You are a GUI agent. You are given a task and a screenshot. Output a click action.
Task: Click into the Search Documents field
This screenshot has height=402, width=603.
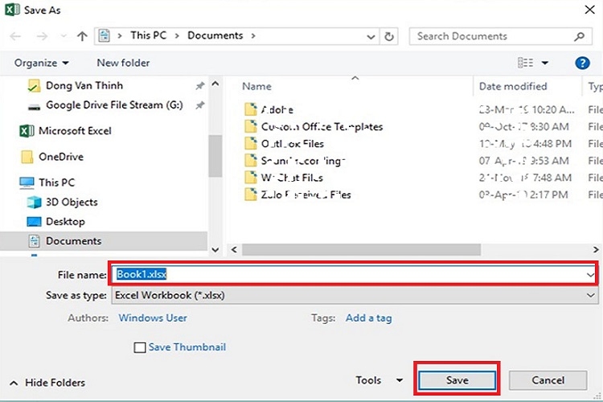coord(492,36)
